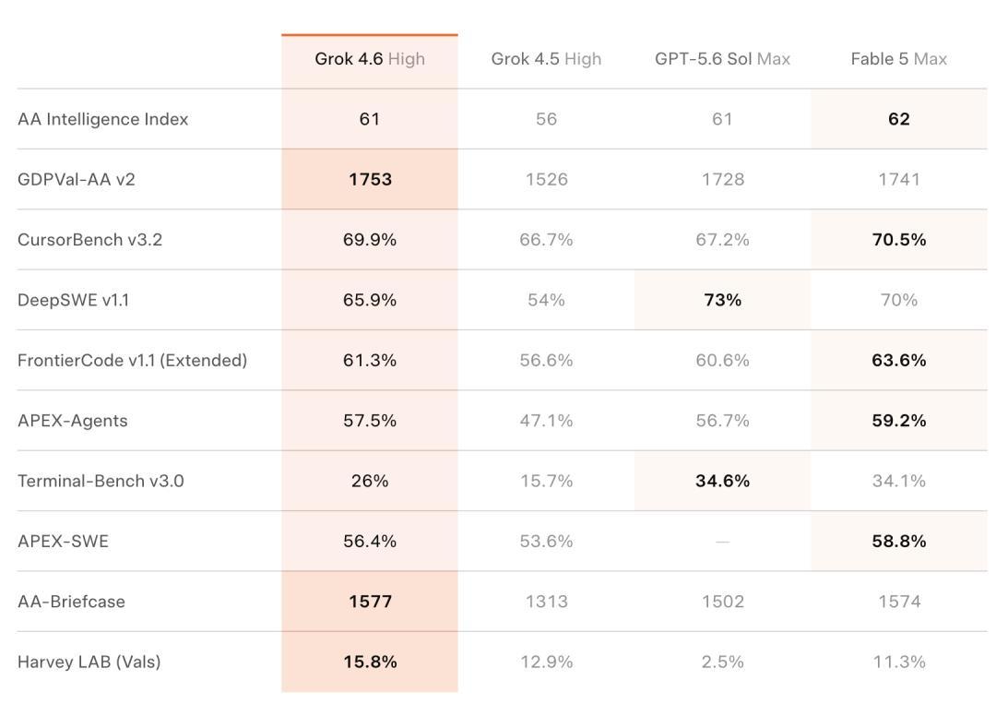
Task: Open the GDPVal-AA v2 benchmark label
Action: click(77, 180)
